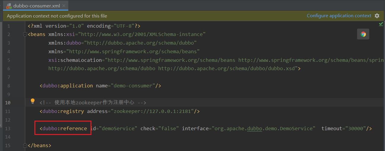
Task: Open the gear settings icon in the notification banner
Action: click(377, 16)
